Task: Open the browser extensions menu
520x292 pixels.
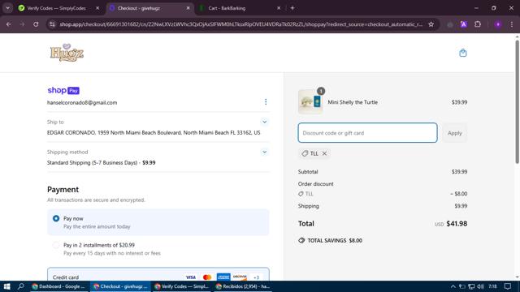Action: [x=478, y=24]
